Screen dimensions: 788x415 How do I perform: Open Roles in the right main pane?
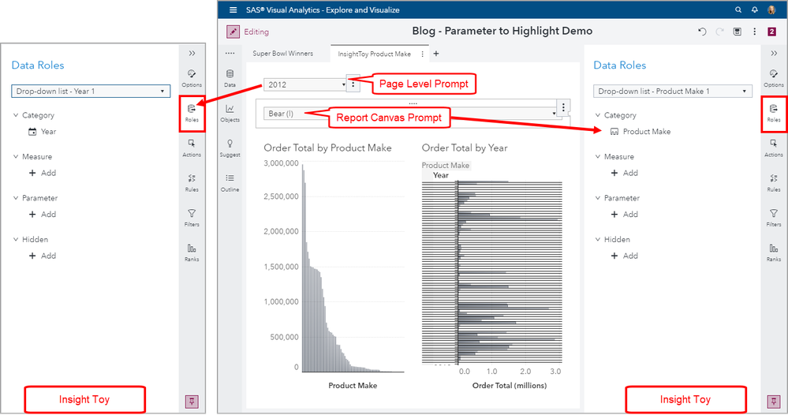774,113
